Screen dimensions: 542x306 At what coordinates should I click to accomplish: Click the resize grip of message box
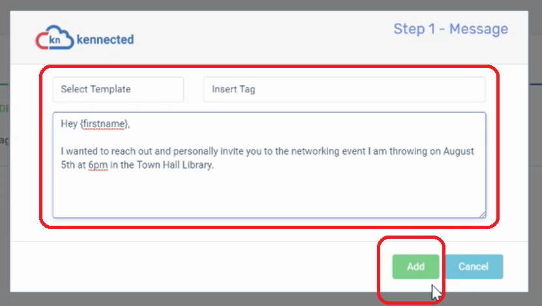pyautogui.click(x=483, y=215)
